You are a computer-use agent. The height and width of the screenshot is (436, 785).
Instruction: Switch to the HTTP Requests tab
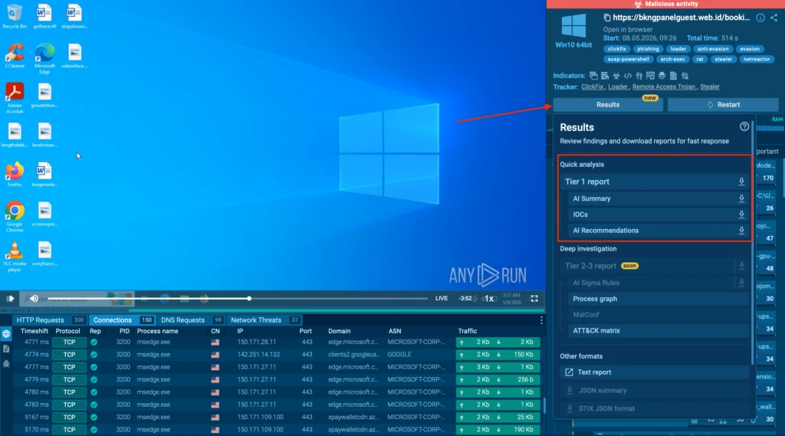[50, 320]
